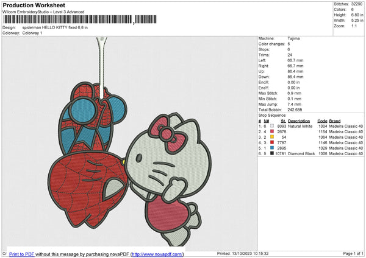The image size is (366, 258).
Task: Click Madeira Classic 40 in the Diamond Black row
Action: pos(346,154)
